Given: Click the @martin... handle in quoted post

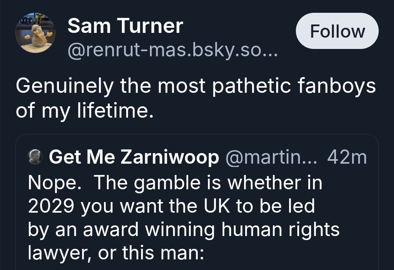Looking at the screenshot, I should click(273, 157).
